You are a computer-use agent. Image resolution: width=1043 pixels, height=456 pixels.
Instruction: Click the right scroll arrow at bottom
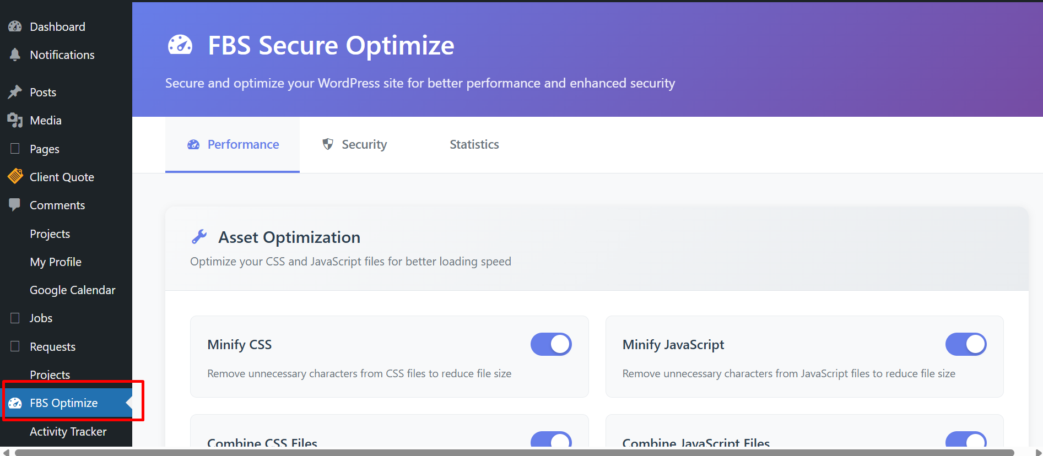[1038, 453]
